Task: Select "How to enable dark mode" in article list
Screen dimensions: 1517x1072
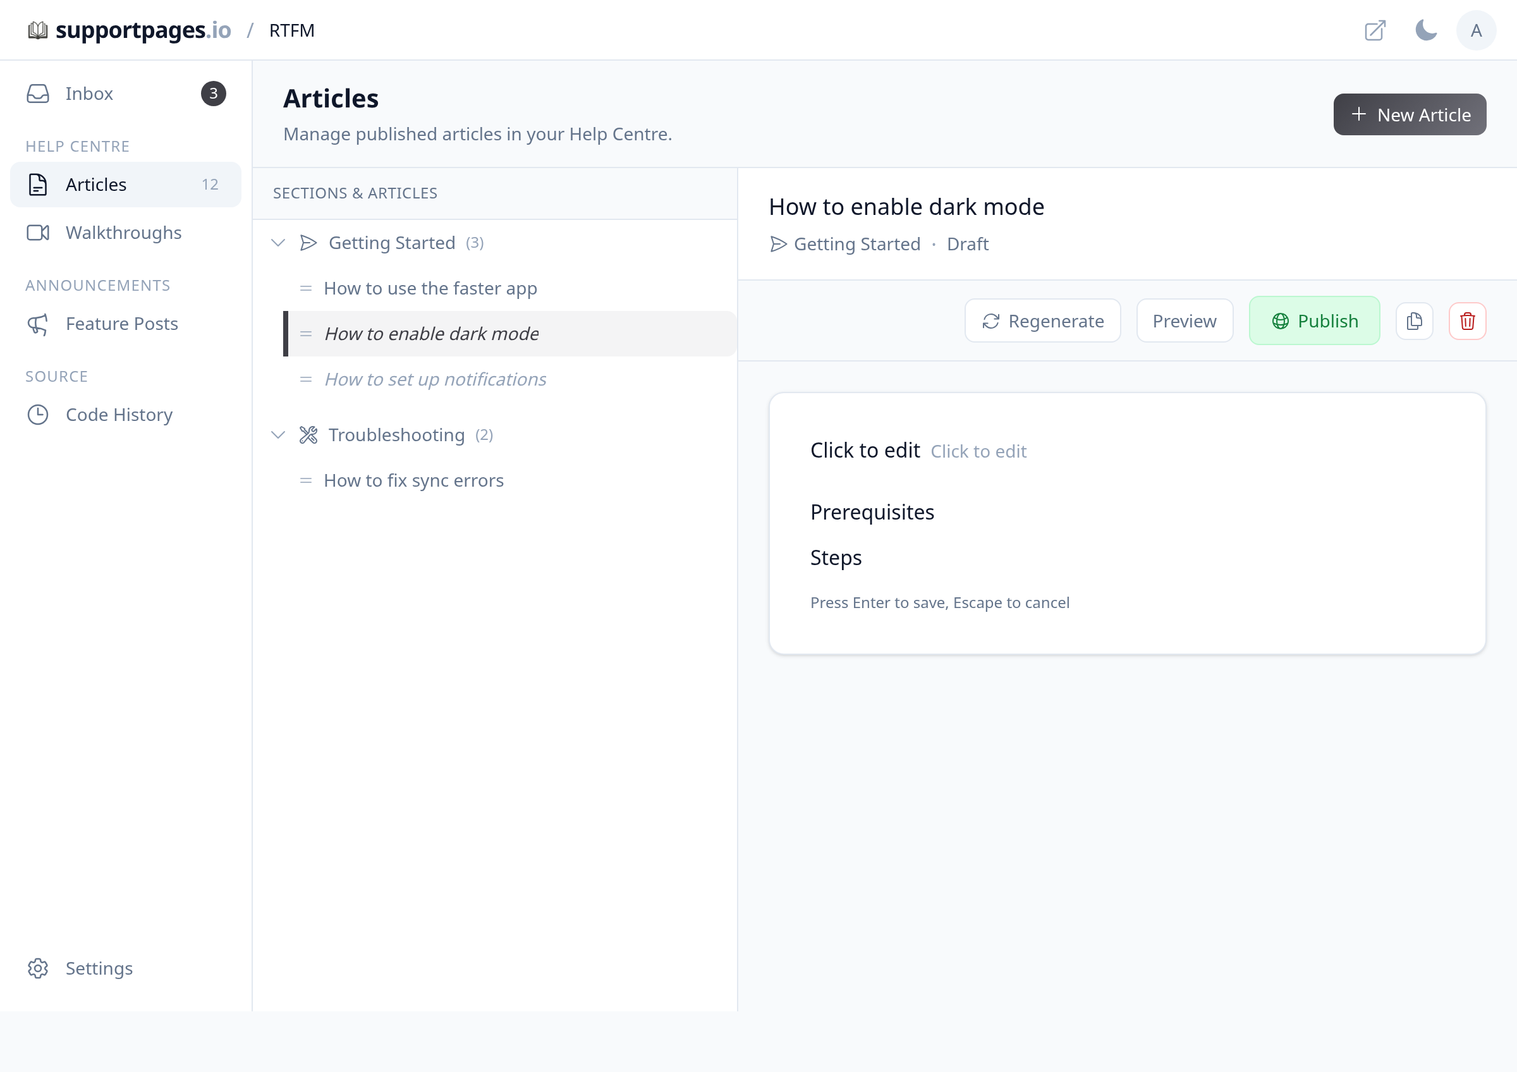Action: (510, 334)
